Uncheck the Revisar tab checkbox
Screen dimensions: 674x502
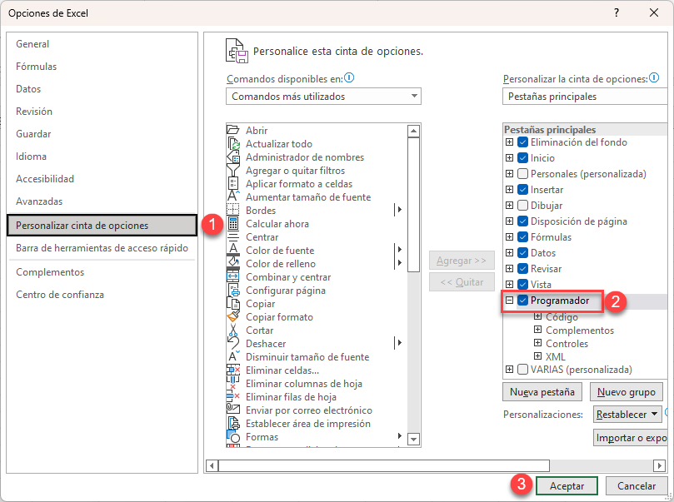[x=522, y=268]
